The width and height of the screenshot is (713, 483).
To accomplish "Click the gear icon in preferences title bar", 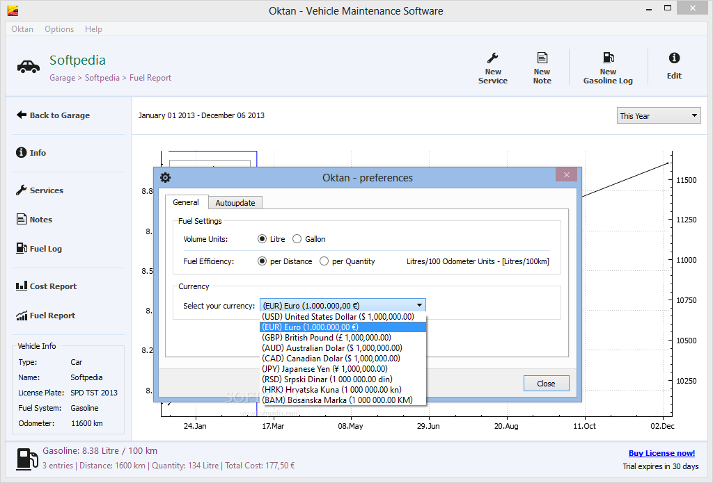I will coord(166,177).
